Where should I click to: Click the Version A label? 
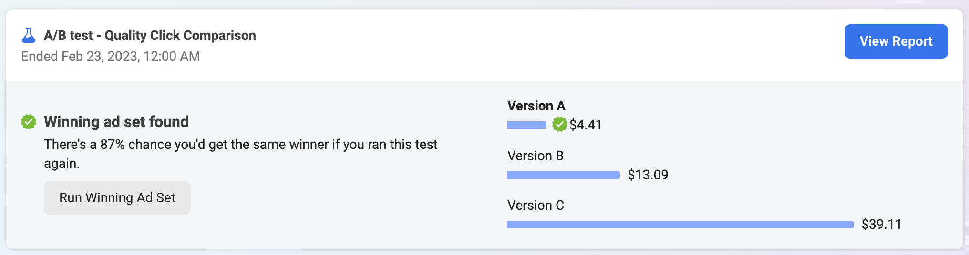click(x=536, y=106)
